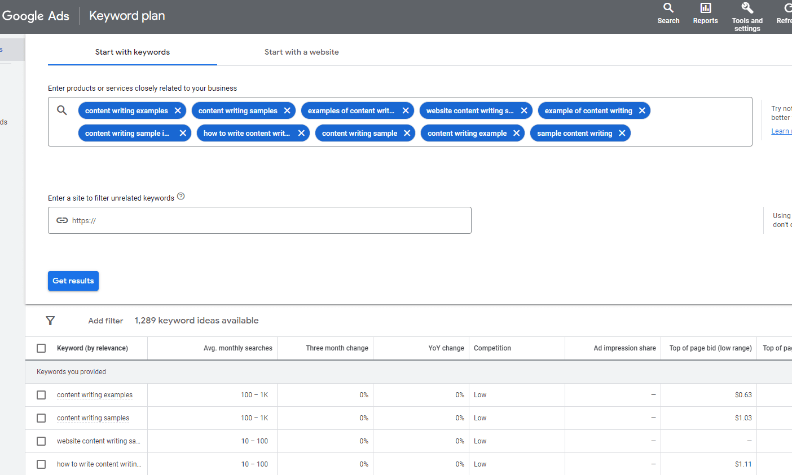Select the 'content writing examples' row checkbox
Viewport: 792px width, 475px height.
click(41, 394)
